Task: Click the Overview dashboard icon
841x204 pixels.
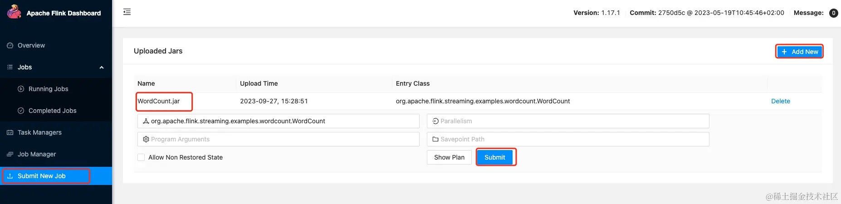Action: pos(10,45)
